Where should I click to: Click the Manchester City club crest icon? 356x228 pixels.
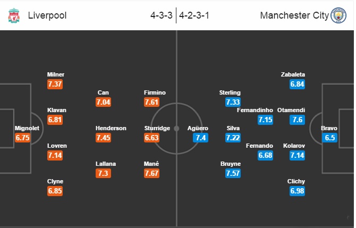338,15
